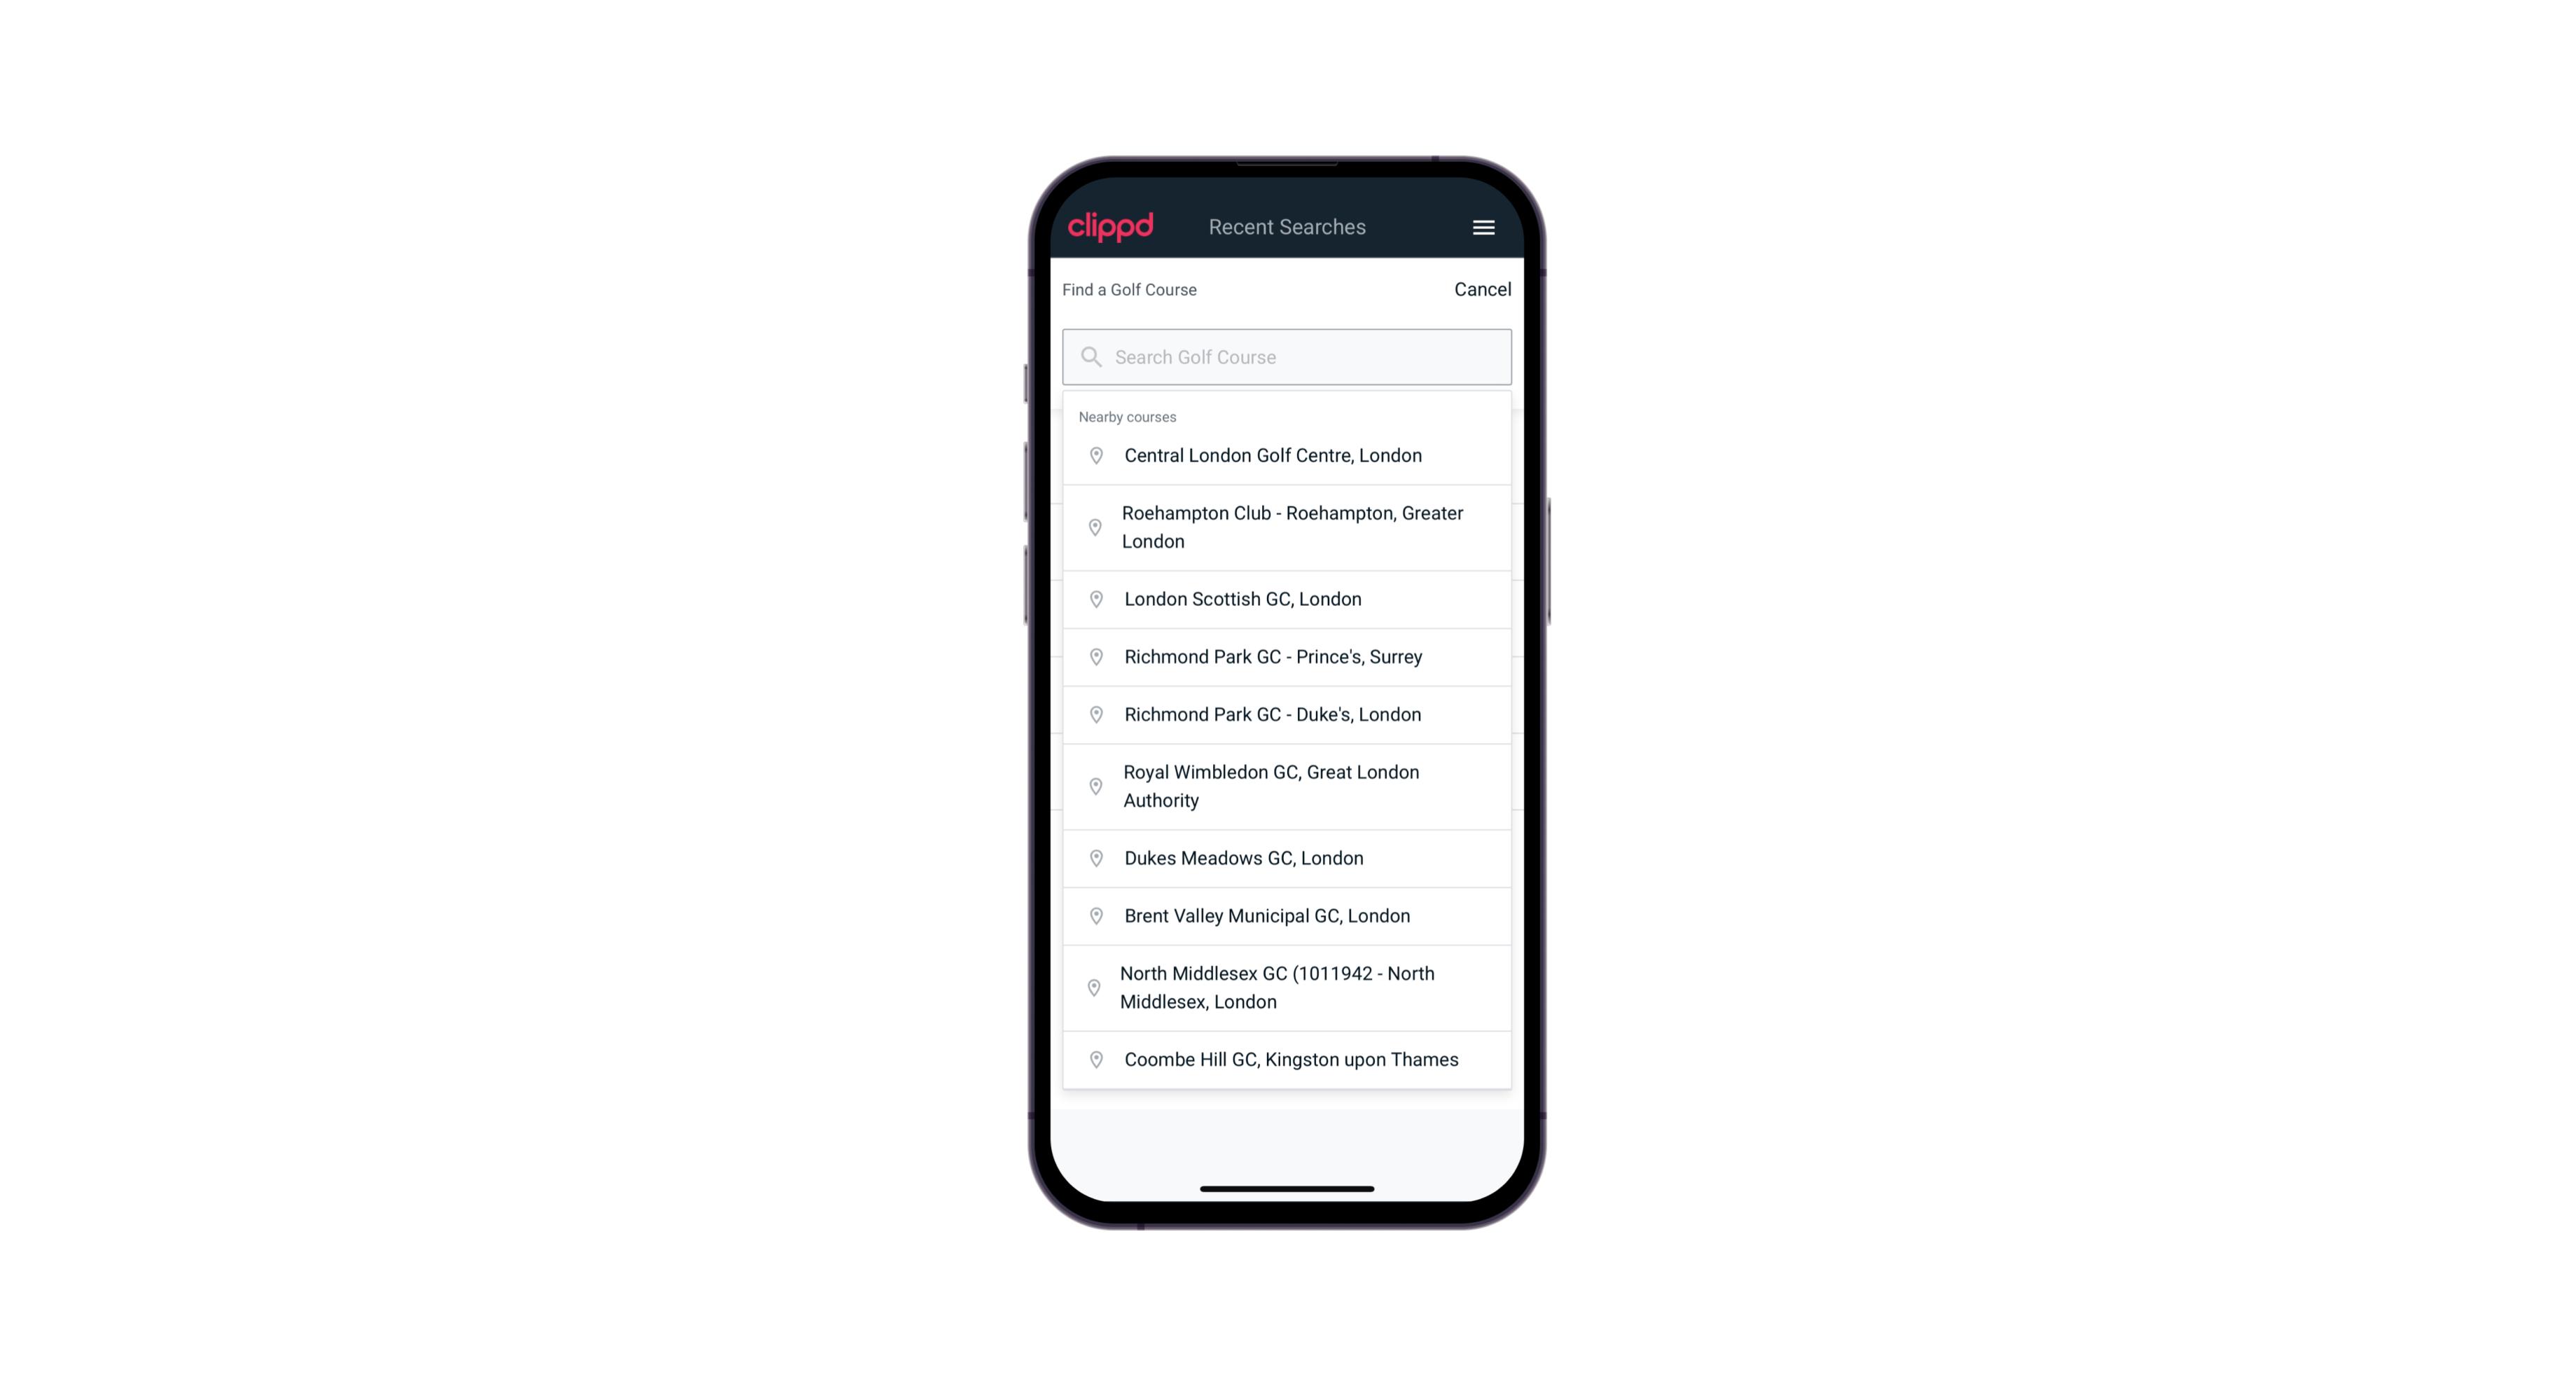Click the location pin icon for Royal Wimbledon GC
The width and height of the screenshot is (2576, 1386).
pos(1093,785)
